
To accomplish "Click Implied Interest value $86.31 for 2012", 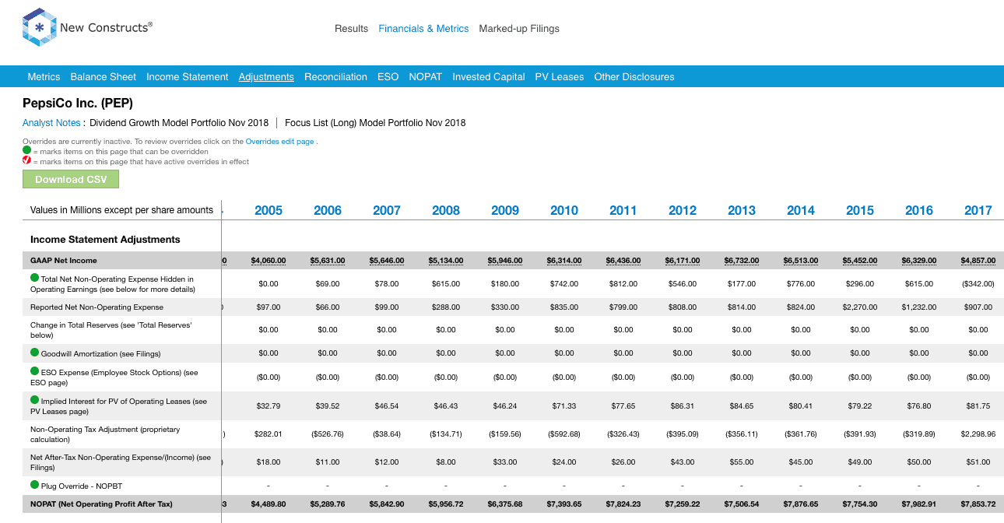I will [x=683, y=405].
